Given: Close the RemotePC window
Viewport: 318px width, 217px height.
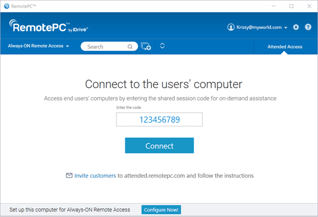Looking at the screenshot, I should (x=309, y=6).
